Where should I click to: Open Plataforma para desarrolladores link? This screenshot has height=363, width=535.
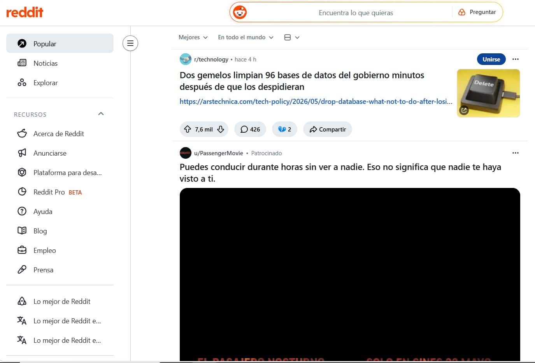coord(60,172)
